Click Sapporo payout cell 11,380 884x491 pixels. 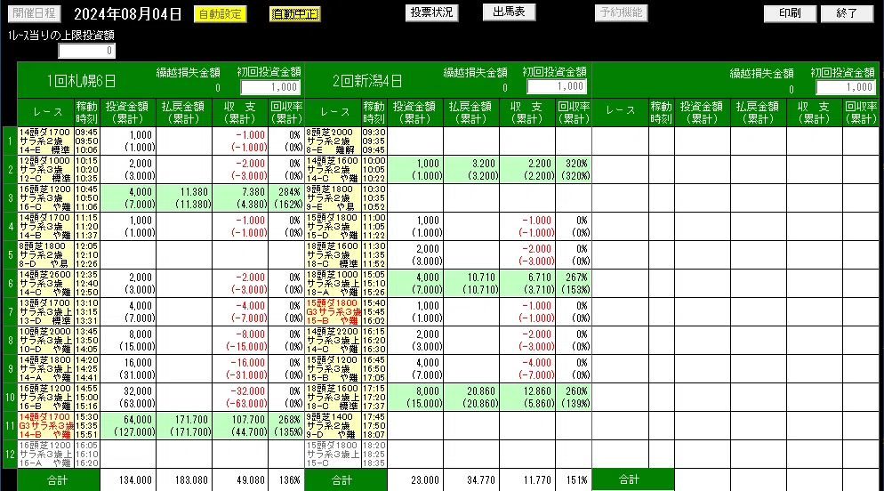tap(184, 197)
